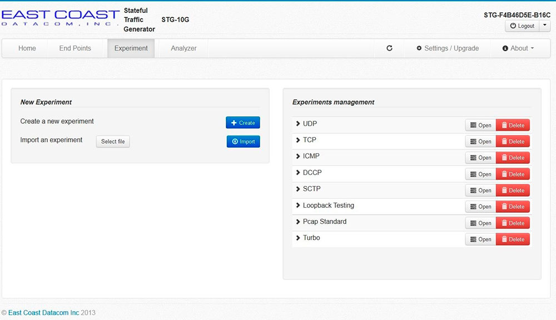This screenshot has height=320, width=556.
Task: Delete the SCTP experiment
Action: click(512, 191)
